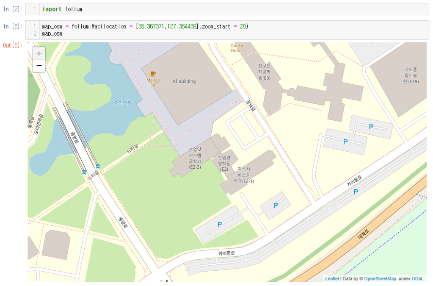Image resolution: width=433 pixels, height=286 pixels.
Task: Open the Leaflet attribution link
Action: tap(332, 278)
